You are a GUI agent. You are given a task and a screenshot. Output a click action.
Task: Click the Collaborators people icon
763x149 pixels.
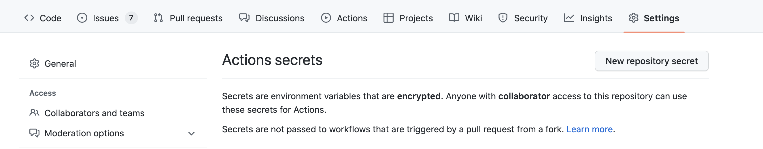(34, 113)
